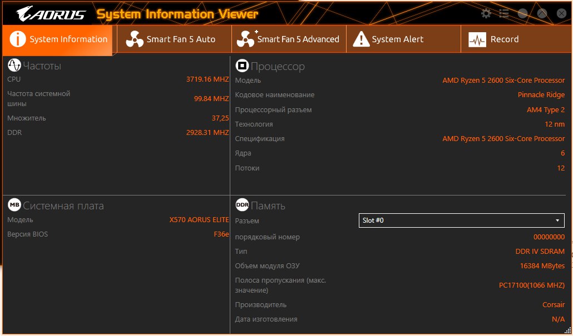This screenshot has height=336, width=573.
Task: Click the Версия BIOS label
Action: [x=27, y=234]
